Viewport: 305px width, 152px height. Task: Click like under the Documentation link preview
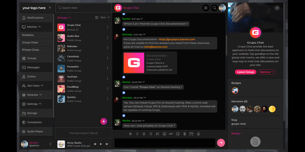coord(124,77)
